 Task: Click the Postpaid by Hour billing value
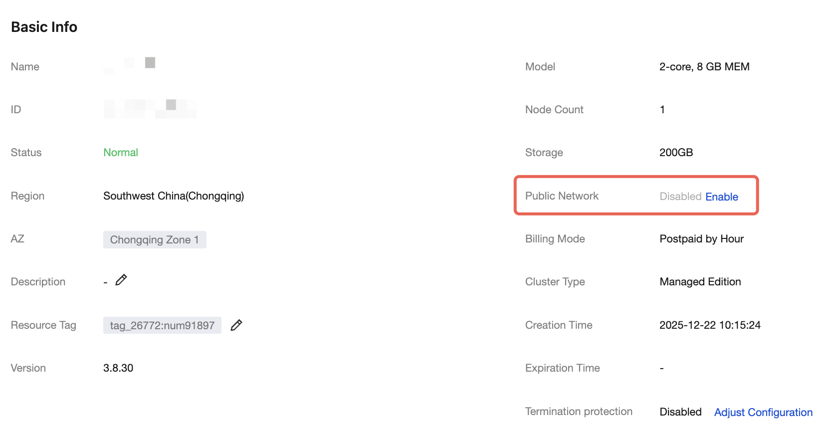[701, 239]
